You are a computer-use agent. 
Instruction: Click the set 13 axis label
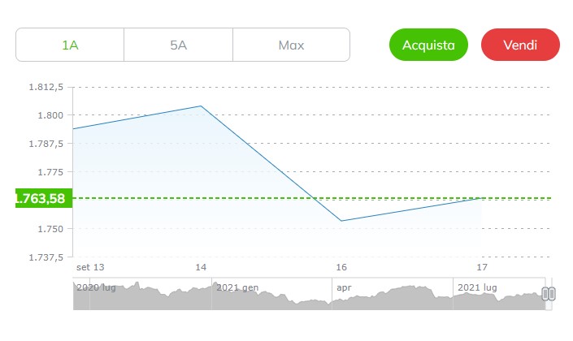[90, 267]
